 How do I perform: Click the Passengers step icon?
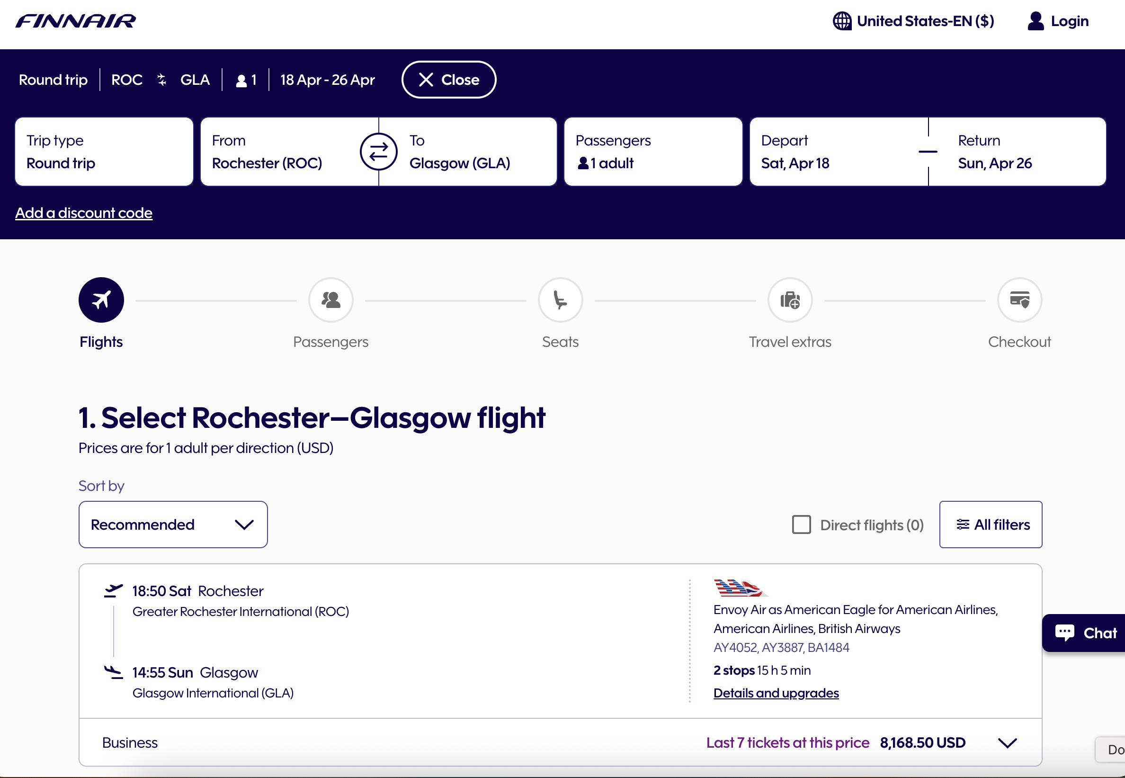click(330, 300)
